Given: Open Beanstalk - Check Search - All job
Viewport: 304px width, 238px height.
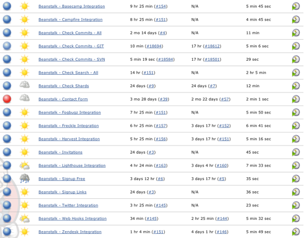Looking at the screenshot, I should [x=68, y=73].
